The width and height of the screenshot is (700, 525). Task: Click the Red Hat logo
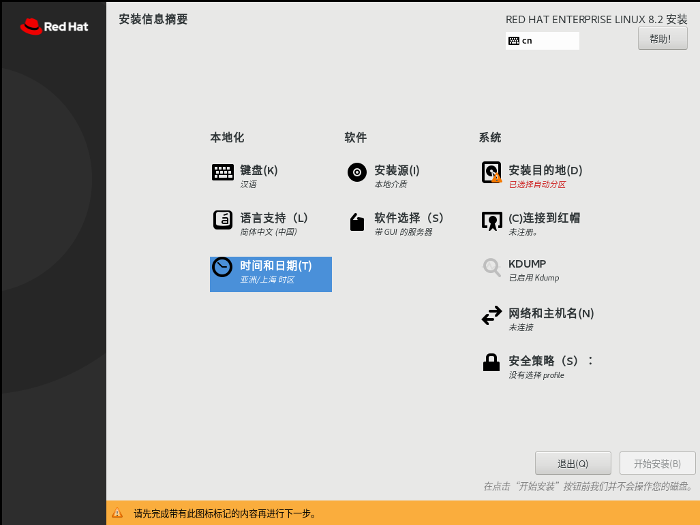click(x=54, y=26)
